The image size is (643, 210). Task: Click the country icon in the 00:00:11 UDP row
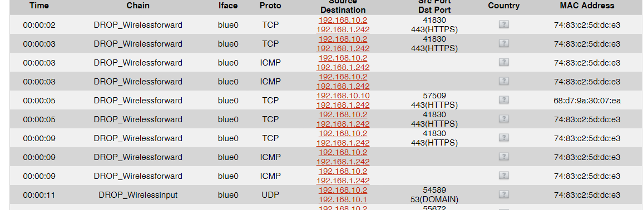tap(503, 194)
